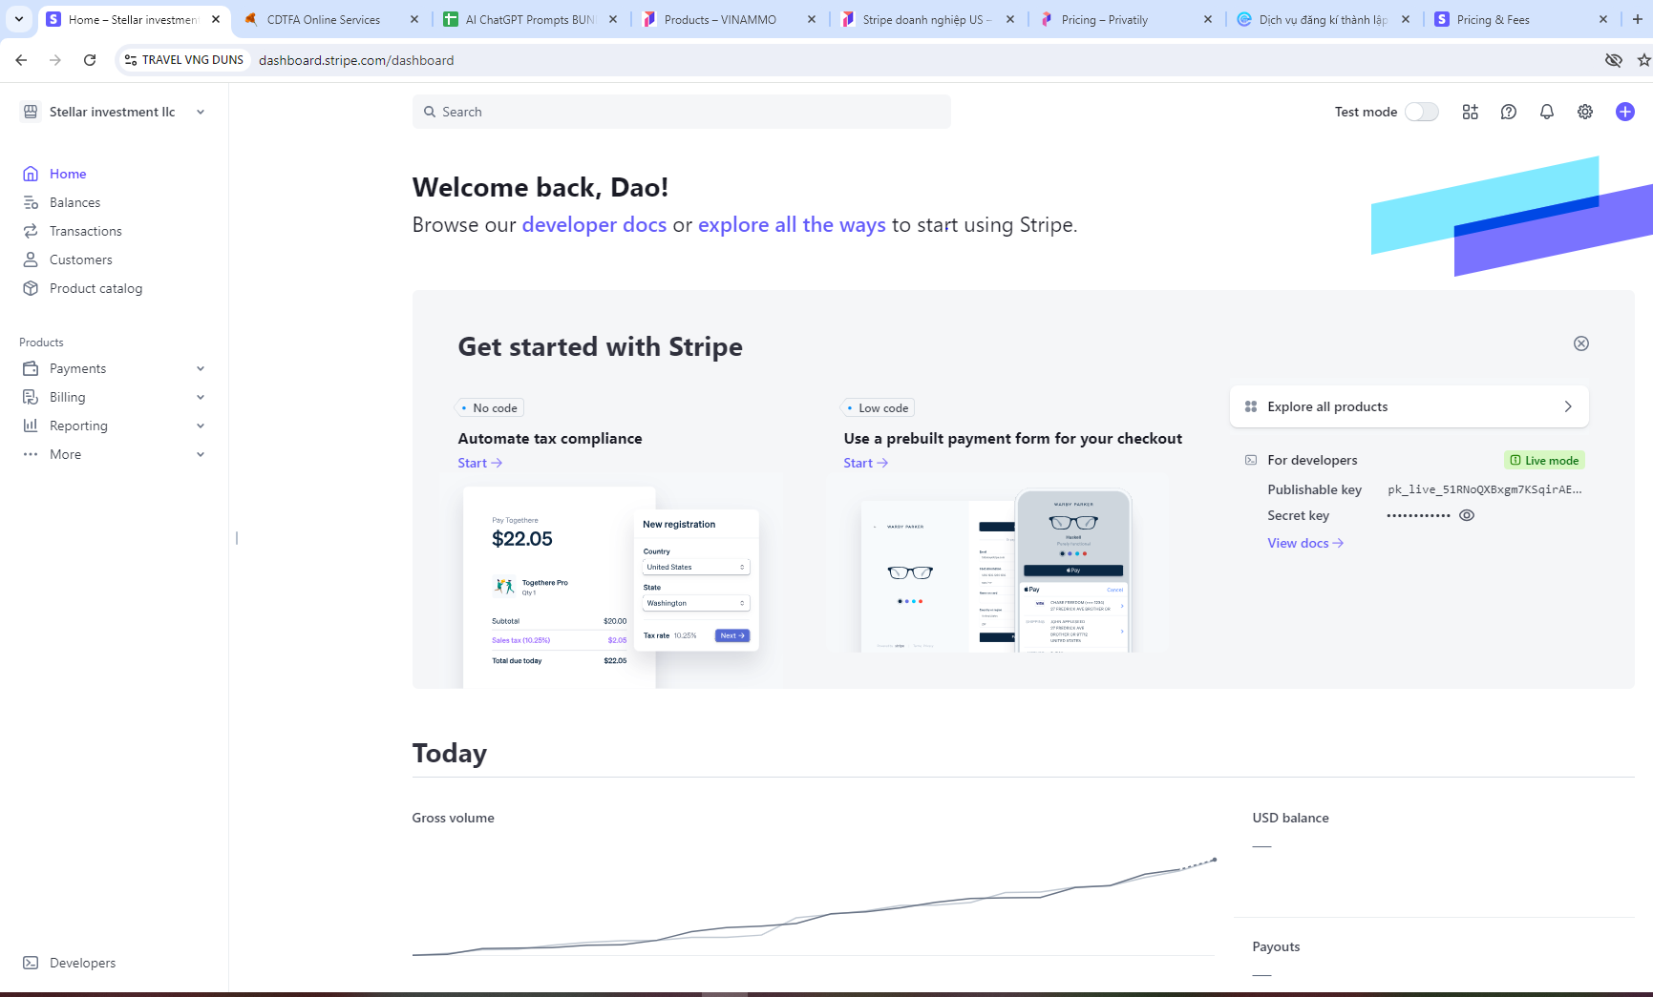Click the More ellipsis icon
Viewport: 1653px width, 997px height.
[31, 454]
